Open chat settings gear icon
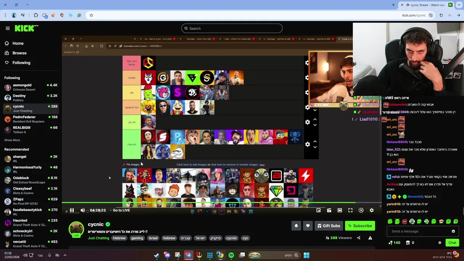This screenshot has width=464, height=261. click(440, 243)
